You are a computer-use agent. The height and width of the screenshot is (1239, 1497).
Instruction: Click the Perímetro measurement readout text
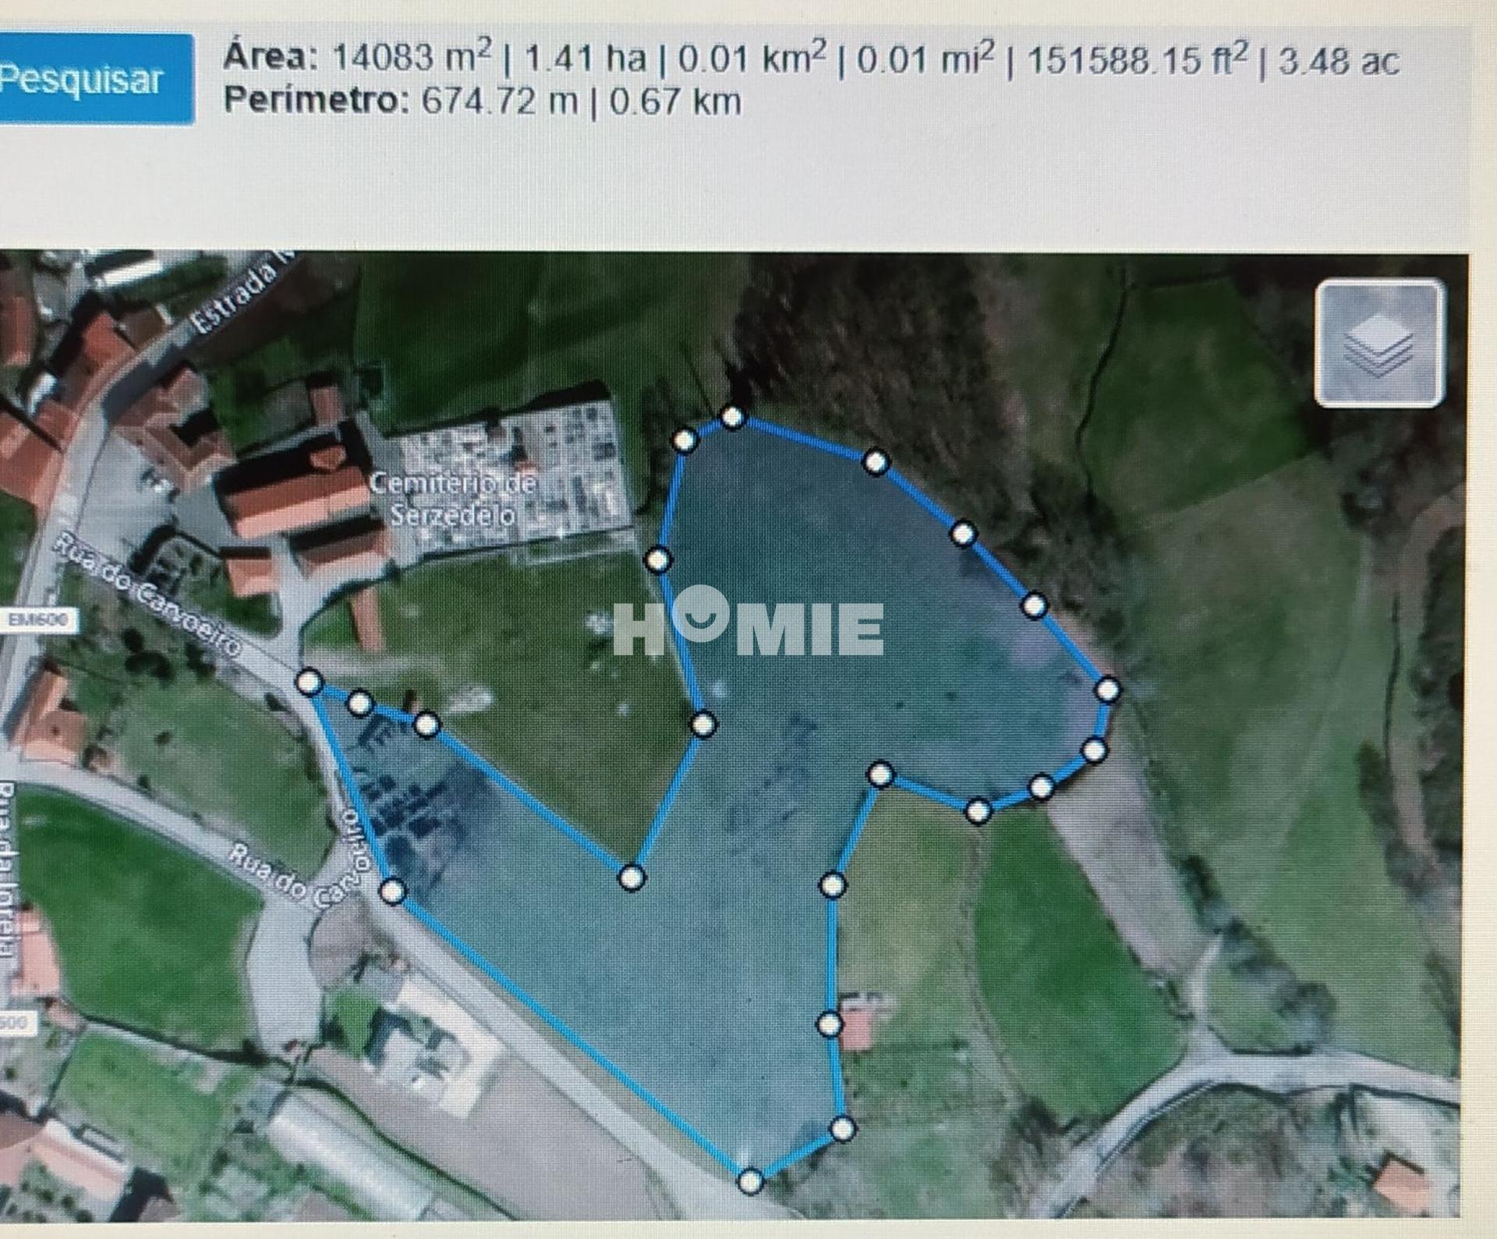(483, 101)
